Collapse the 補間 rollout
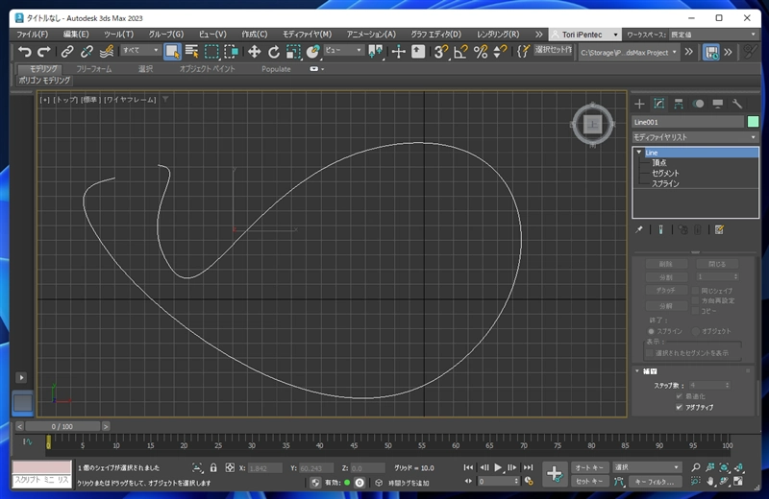This screenshot has height=499, width=769. [637, 371]
